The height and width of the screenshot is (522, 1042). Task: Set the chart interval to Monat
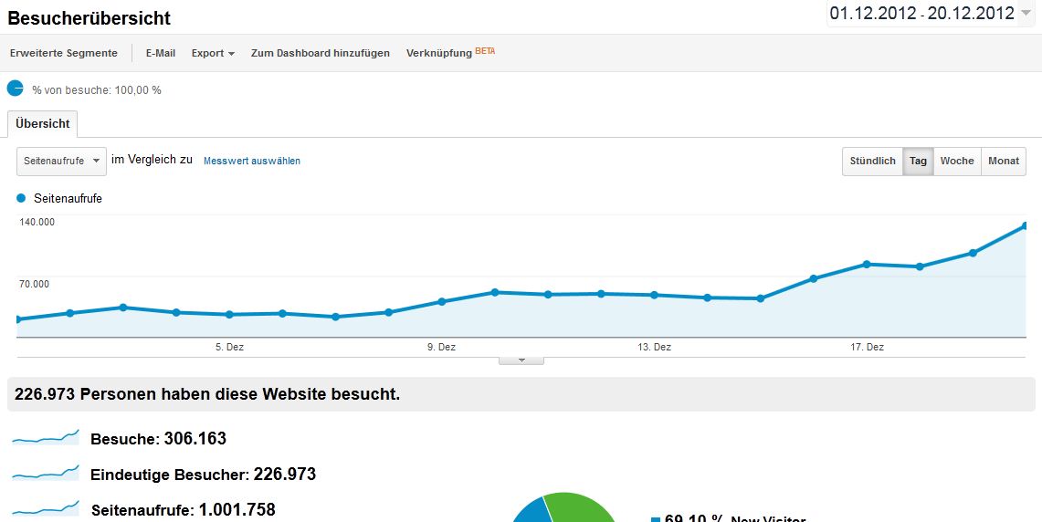pos(1003,161)
